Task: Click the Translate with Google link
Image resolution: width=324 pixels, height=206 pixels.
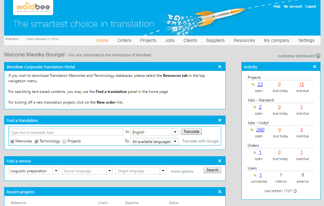Action: click(x=200, y=141)
